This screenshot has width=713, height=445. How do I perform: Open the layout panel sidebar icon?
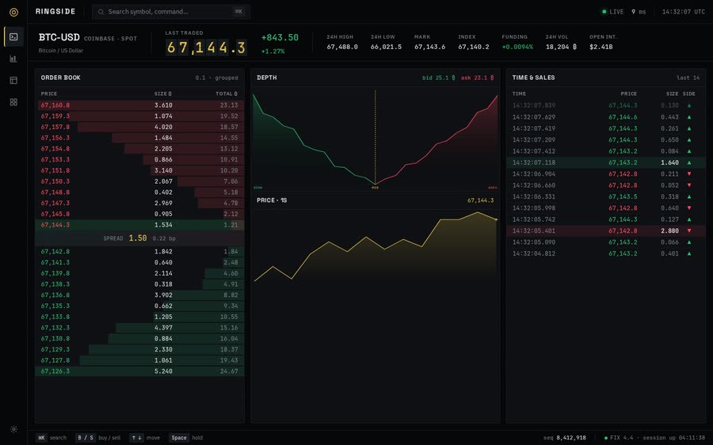pos(13,81)
